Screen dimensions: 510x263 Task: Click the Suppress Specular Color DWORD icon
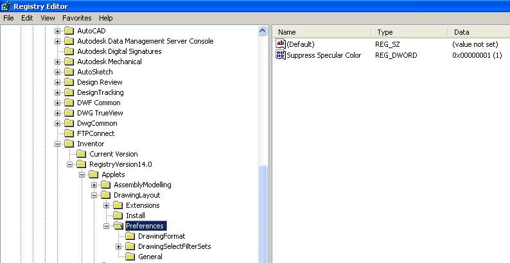(x=280, y=55)
